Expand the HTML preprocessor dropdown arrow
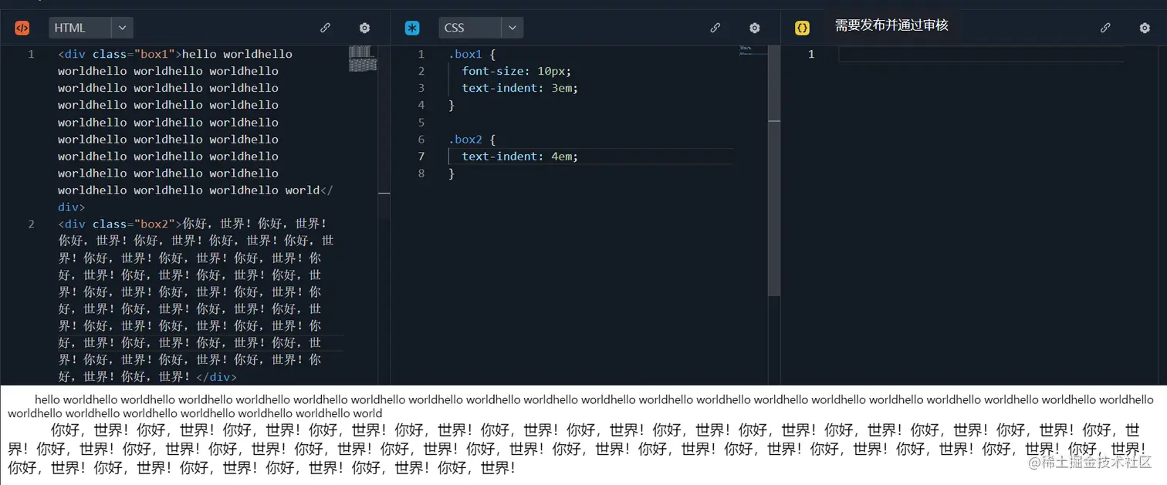Viewport: 1167px width, 485px height. click(x=123, y=28)
